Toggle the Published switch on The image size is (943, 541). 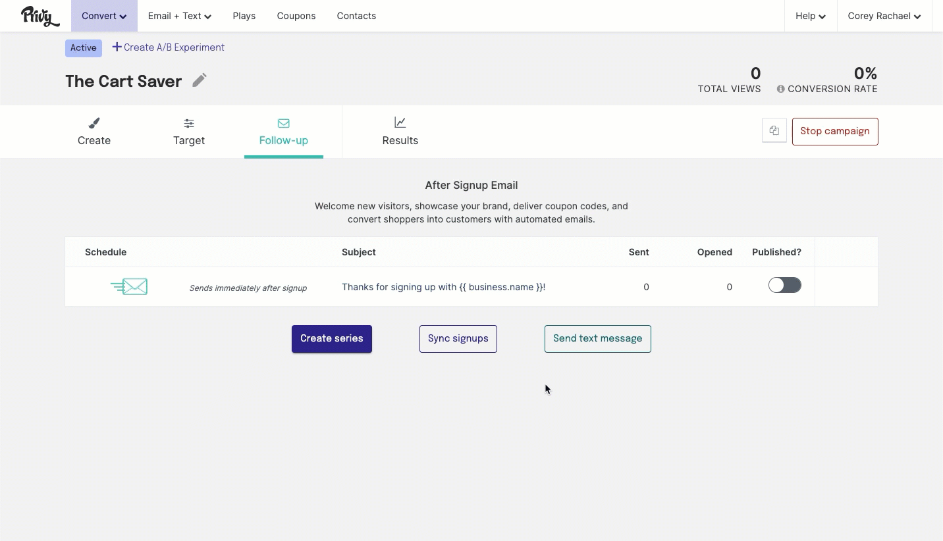[x=784, y=285]
